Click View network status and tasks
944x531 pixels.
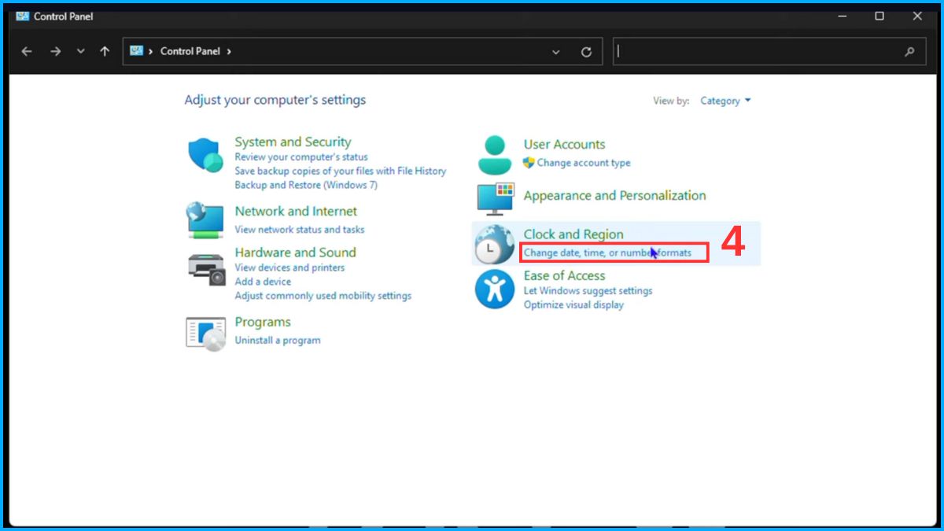299,230
